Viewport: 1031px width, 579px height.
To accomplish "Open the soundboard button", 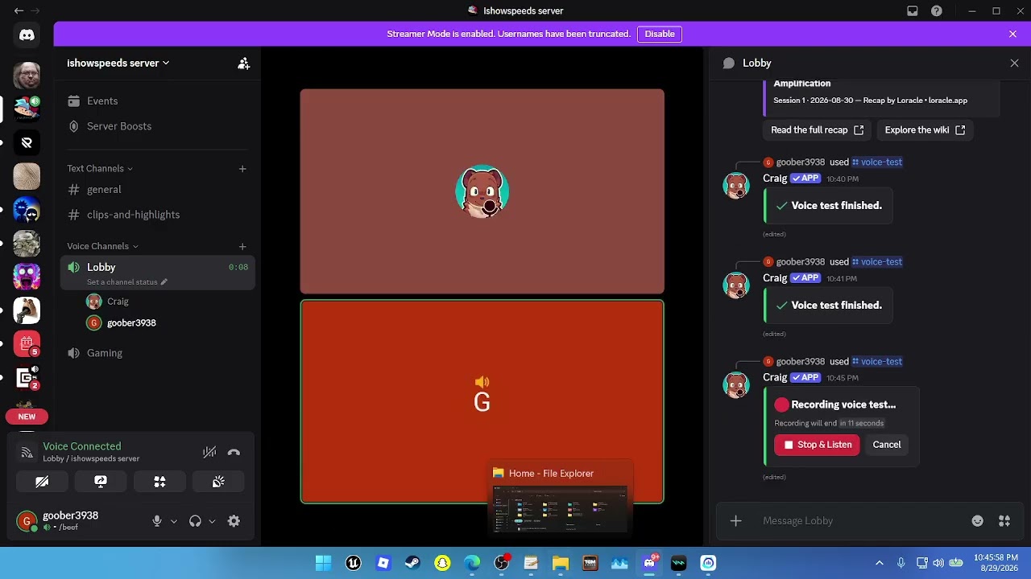I will 218,482.
